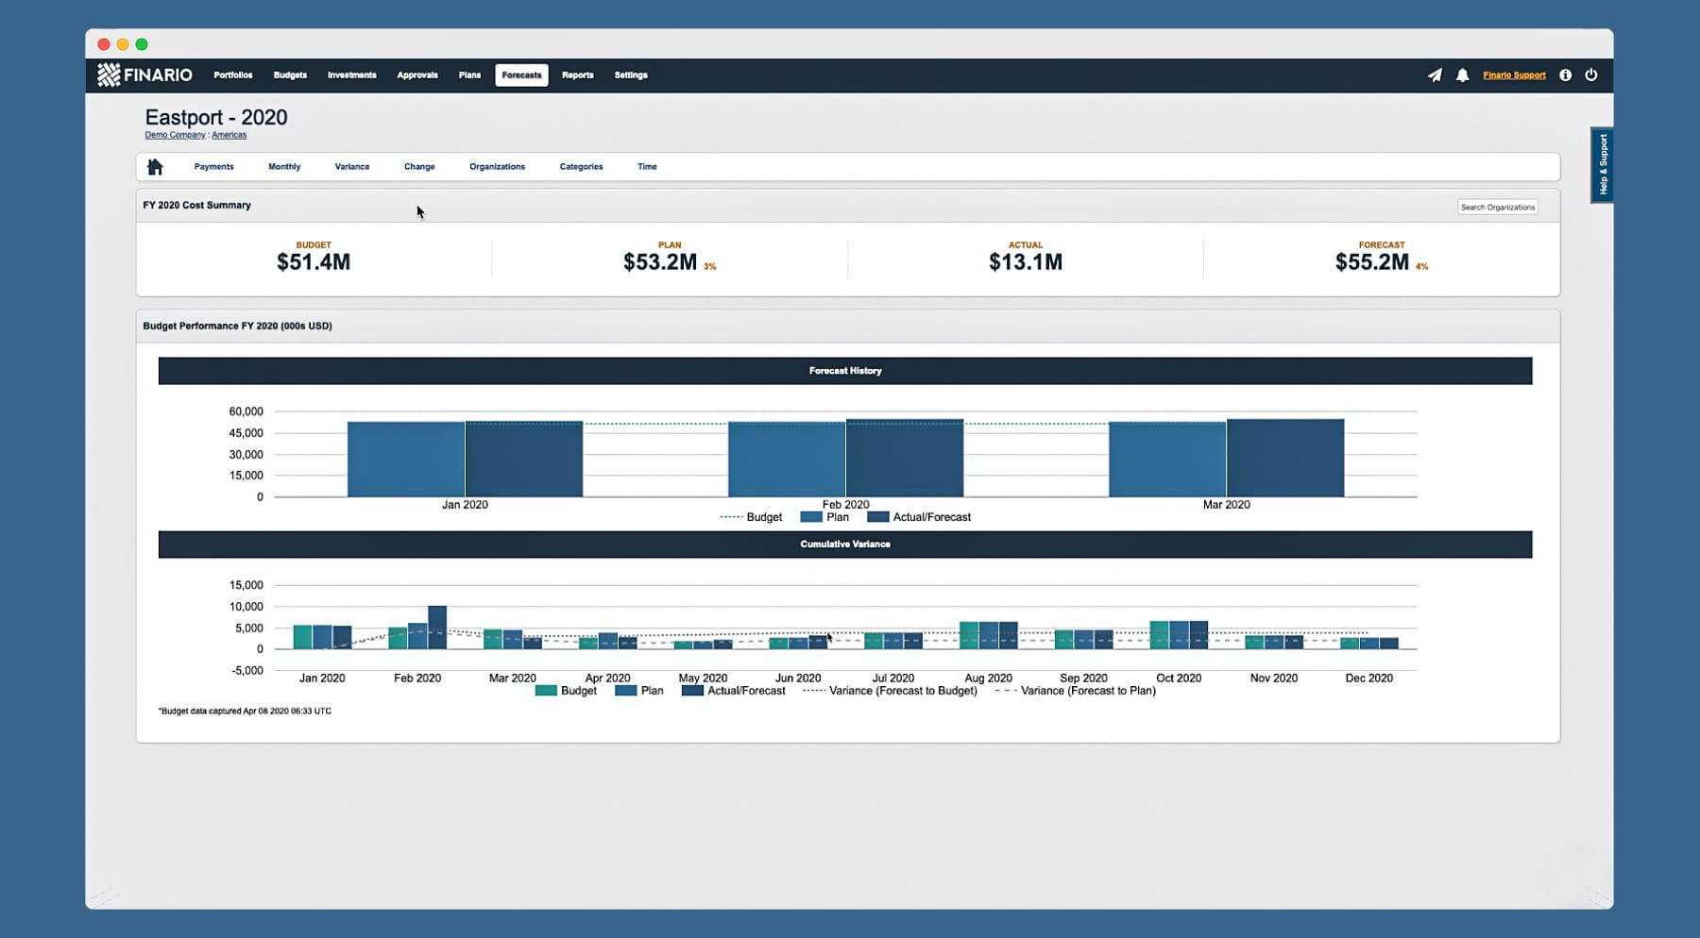Toggle Plan legend in Forecast History
The height and width of the screenshot is (938, 1700).
coord(824,517)
